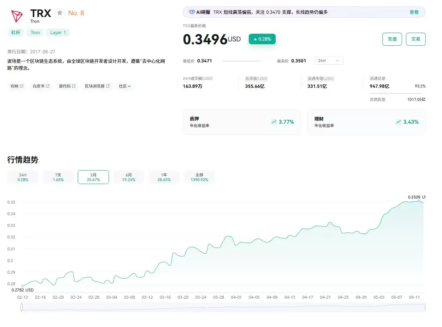Image resolution: width=442 pixels, height=327 pixels.
Task: Open the 理财 earn yield card
Action: pos(366,122)
